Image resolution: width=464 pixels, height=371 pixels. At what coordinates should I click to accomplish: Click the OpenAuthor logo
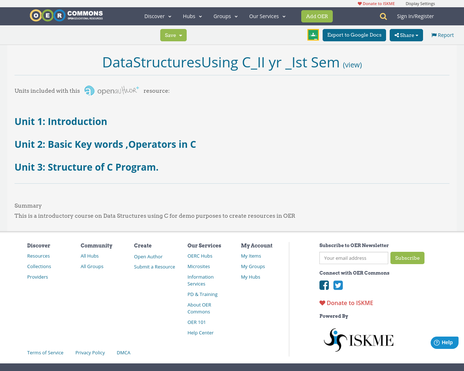pyautogui.click(x=112, y=91)
